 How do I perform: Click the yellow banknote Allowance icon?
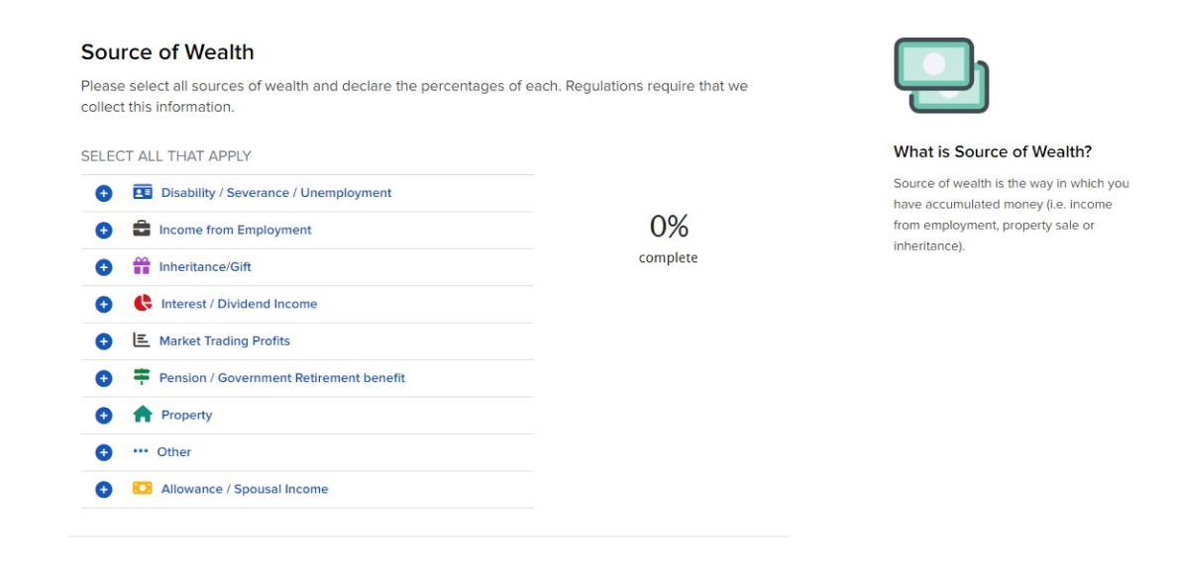tap(143, 489)
